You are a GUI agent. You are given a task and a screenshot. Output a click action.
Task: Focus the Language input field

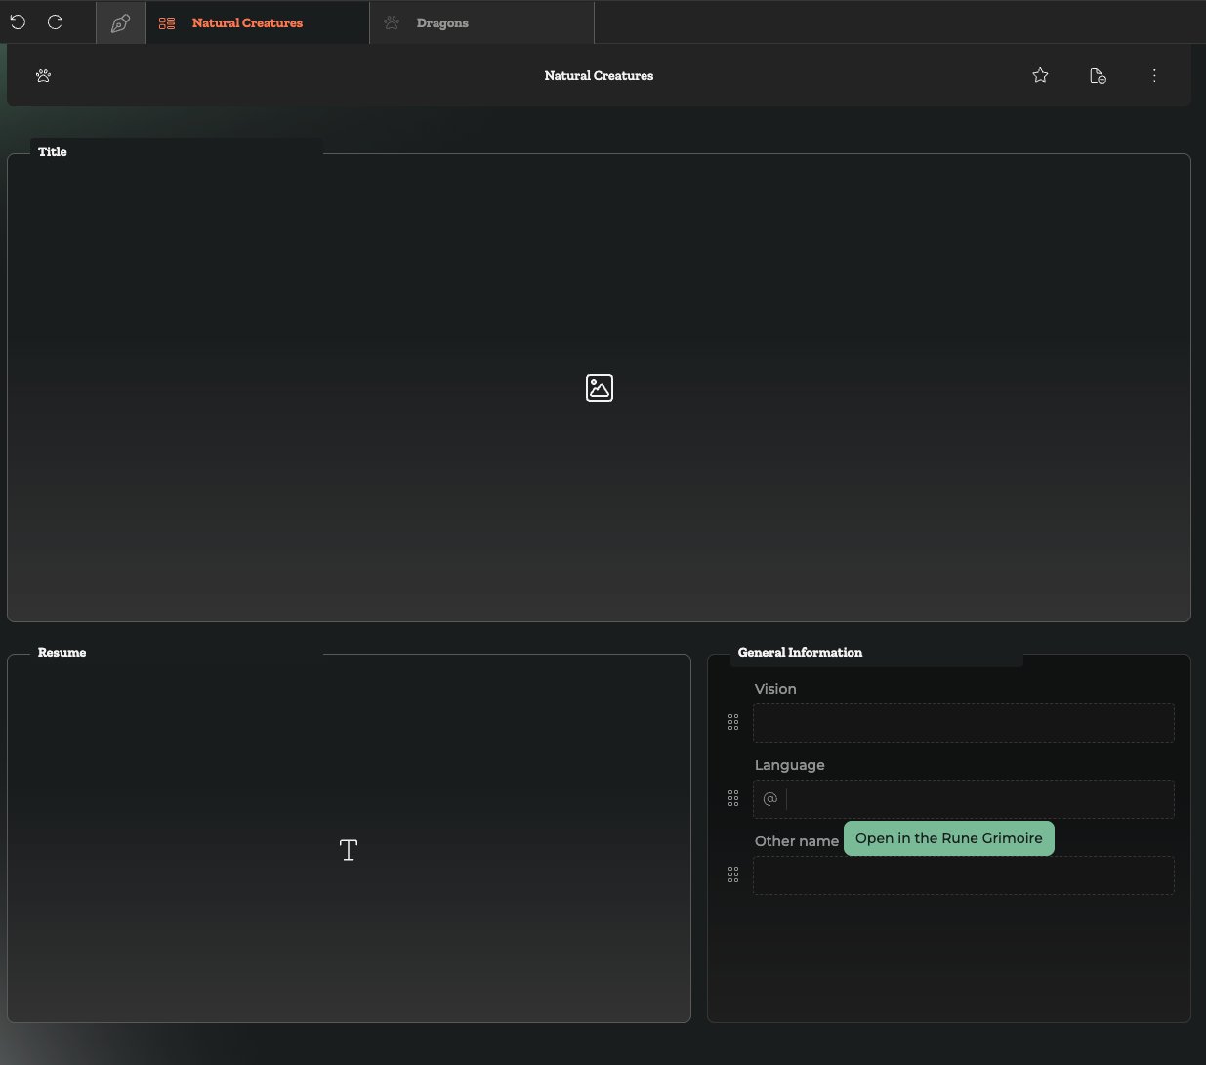coord(978,799)
